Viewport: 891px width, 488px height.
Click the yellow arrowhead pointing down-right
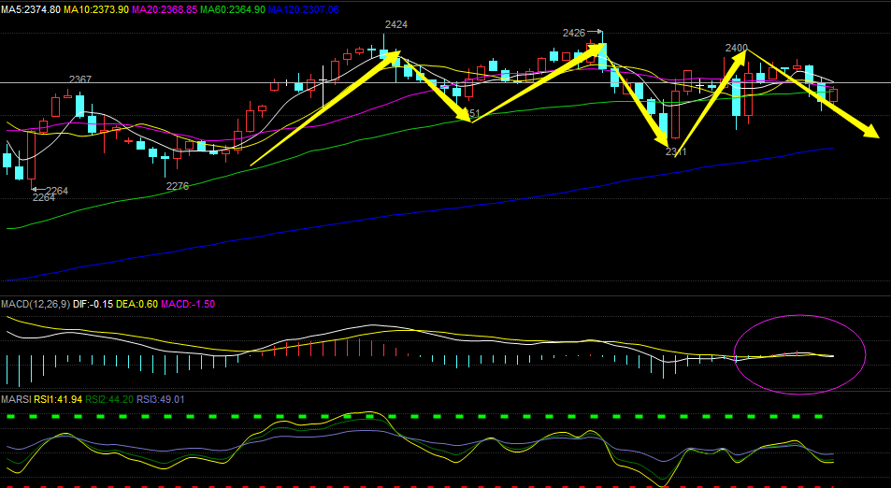(x=869, y=132)
